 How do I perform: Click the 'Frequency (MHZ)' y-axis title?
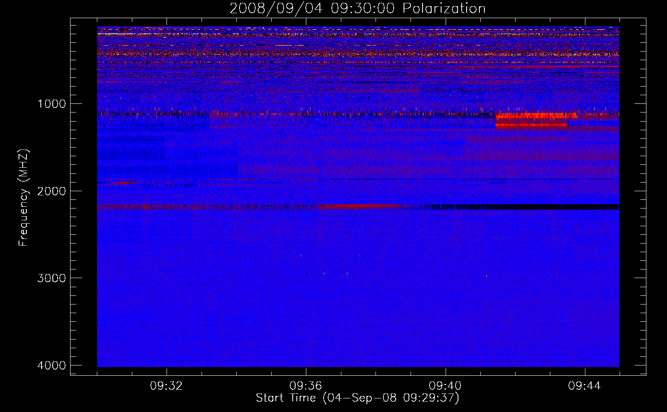[23, 198]
